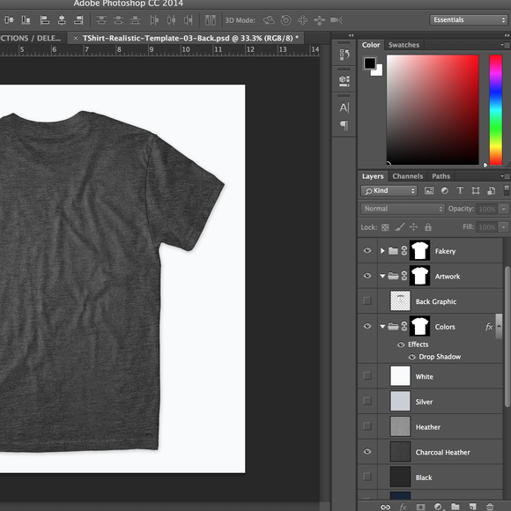Click the distribute left edges icon
511x511 pixels.
tap(154, 20)
